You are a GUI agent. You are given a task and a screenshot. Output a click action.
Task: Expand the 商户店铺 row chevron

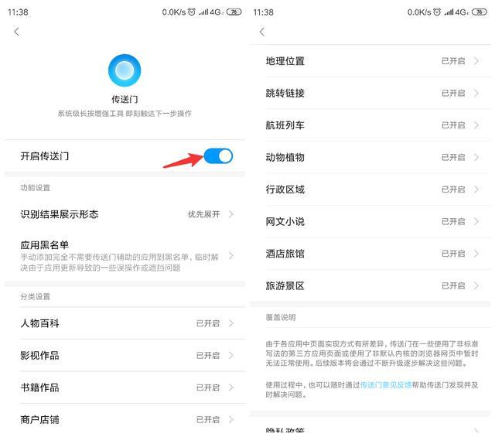(230, 420)
